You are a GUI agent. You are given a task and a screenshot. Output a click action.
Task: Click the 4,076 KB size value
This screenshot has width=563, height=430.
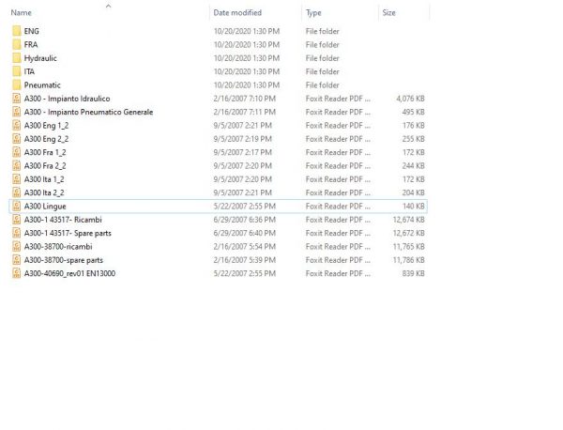pos(410,99)
